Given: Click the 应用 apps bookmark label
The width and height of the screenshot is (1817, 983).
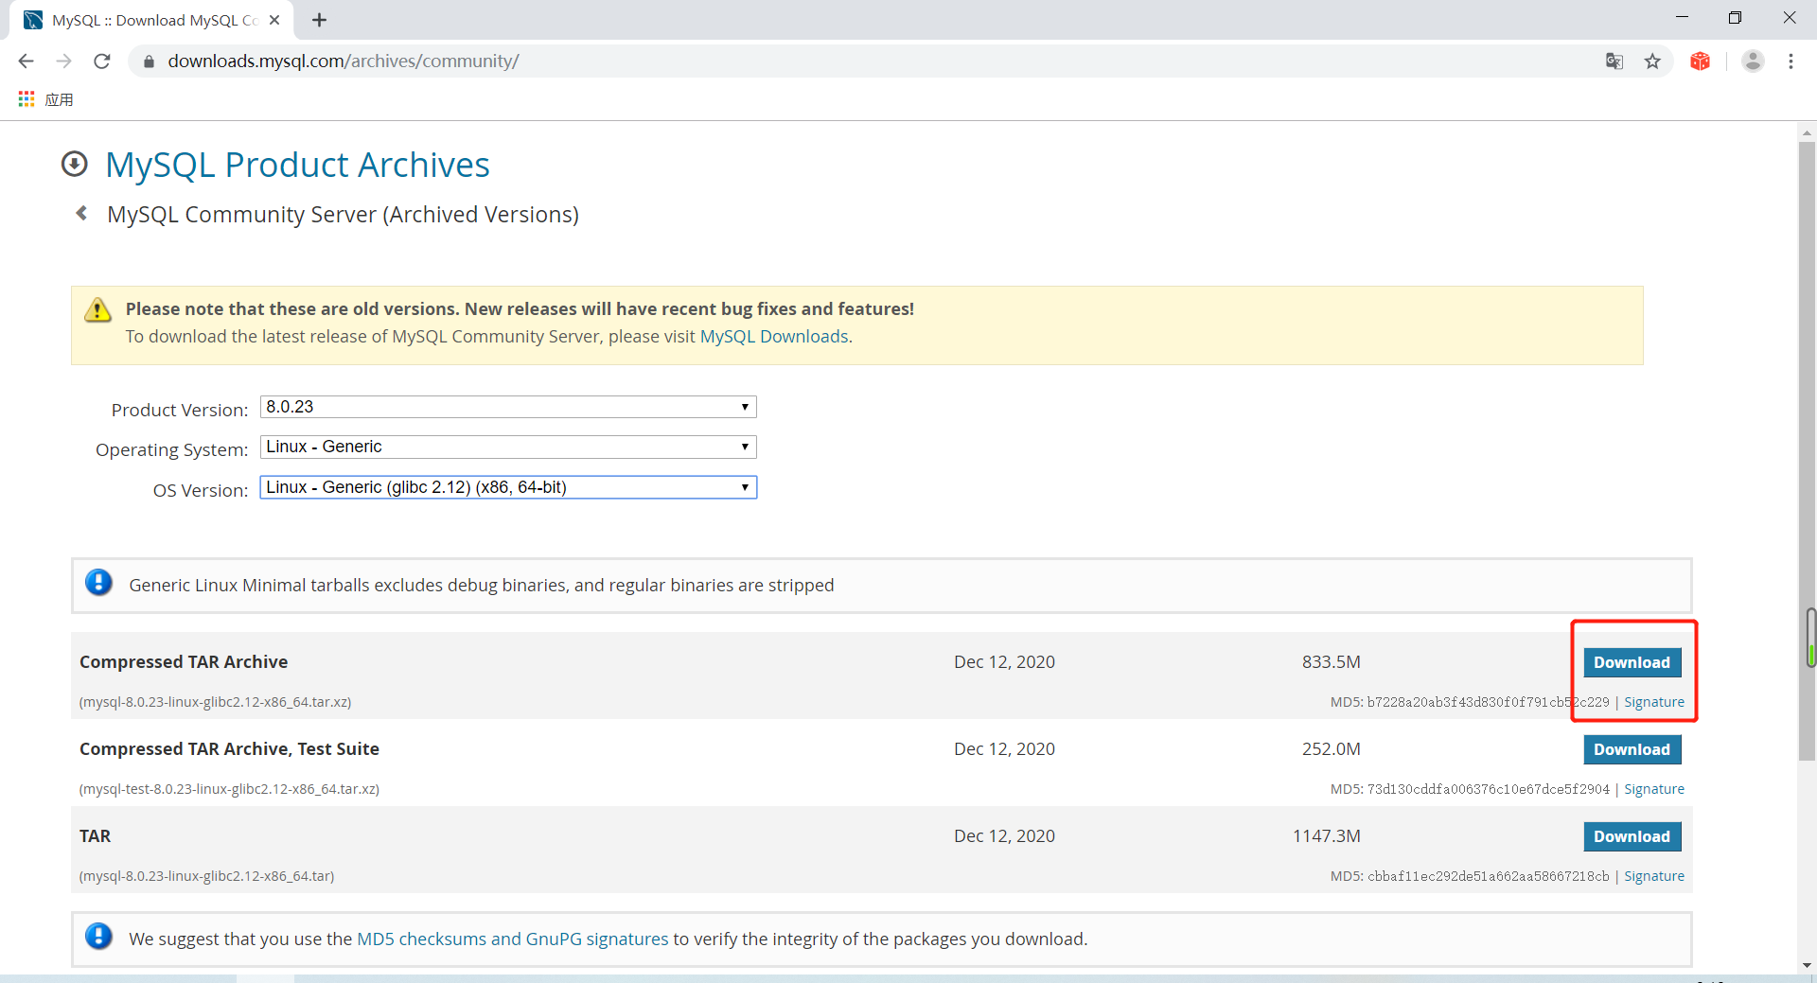Looking at the screenshot, I should tap(59, 99).
